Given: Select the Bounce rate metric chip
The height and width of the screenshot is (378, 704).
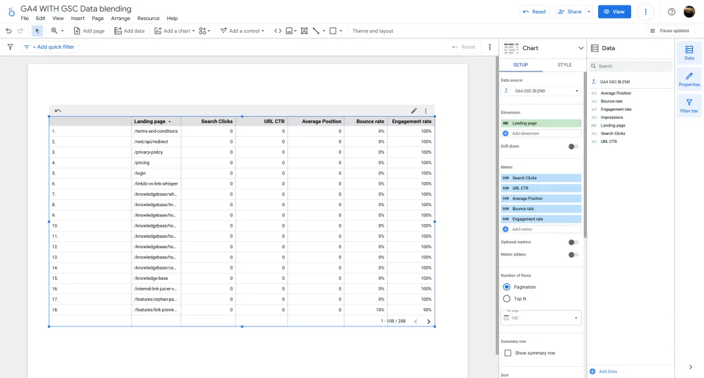Looking at the screenshot, I should tap(541, 209).
